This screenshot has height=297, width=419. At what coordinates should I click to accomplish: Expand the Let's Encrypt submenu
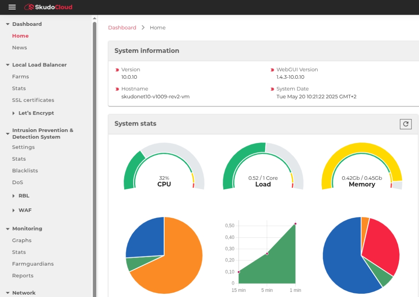(14, 113)
